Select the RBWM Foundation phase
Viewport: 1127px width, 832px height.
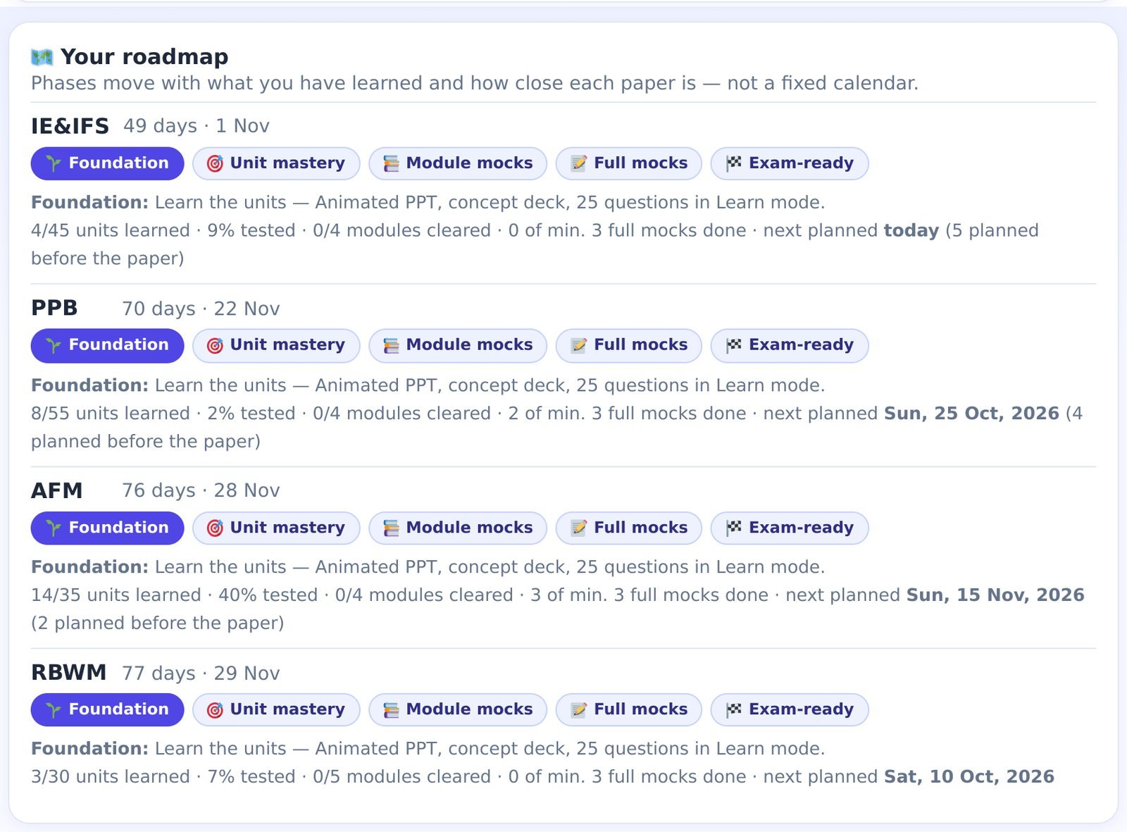tap(107, 709)
